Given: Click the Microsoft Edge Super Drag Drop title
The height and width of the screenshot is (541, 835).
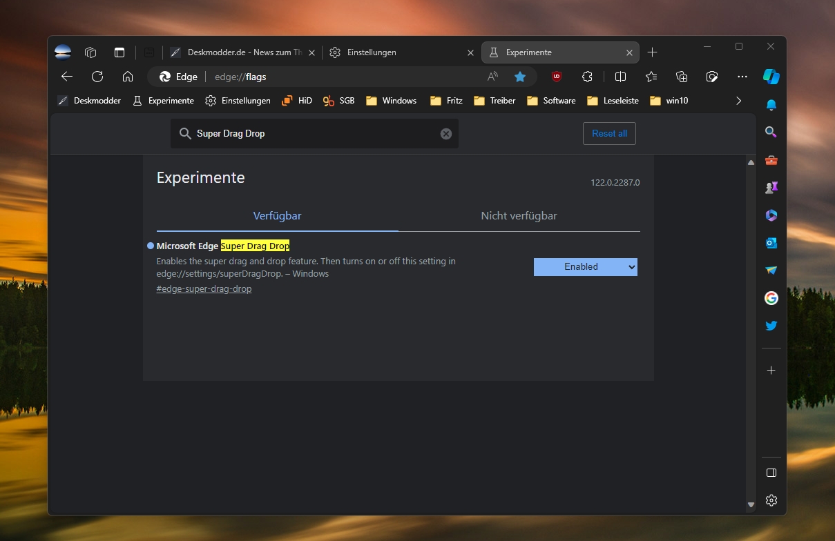Looking at the screenshot, I should [223, 246].
